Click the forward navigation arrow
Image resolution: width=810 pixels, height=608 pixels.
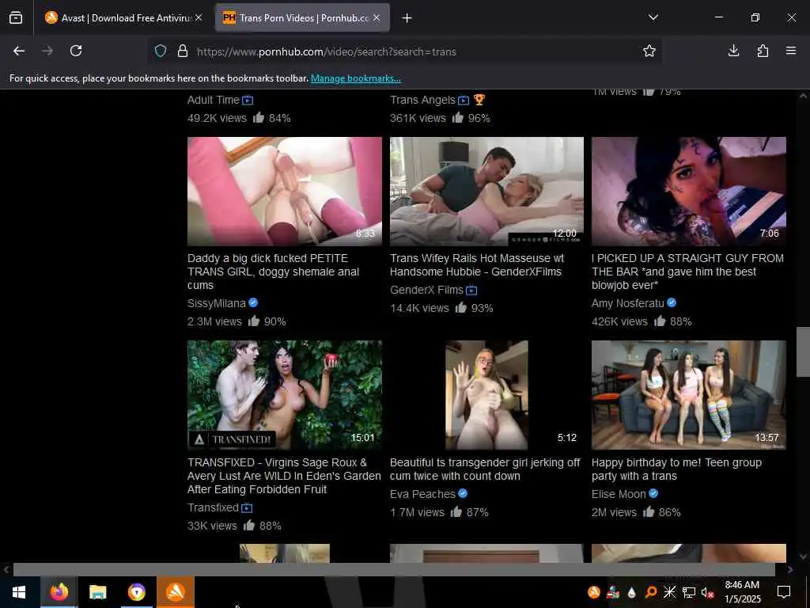click(47, 51)
